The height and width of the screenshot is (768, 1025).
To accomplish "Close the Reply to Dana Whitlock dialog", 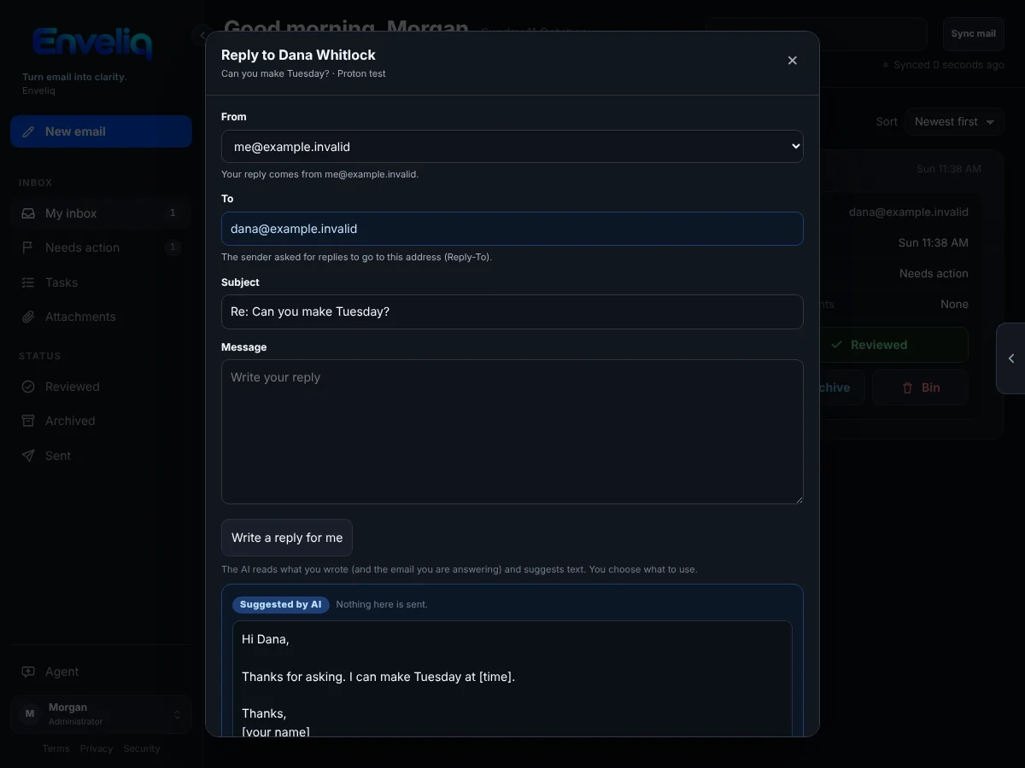I will pyautogui.click(x=792, y=61).
